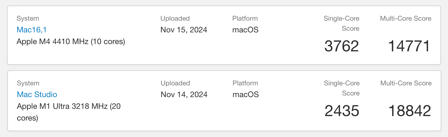Click the multi-core score 14771
This screenshot has width=448, height=137.
point(409,46)
